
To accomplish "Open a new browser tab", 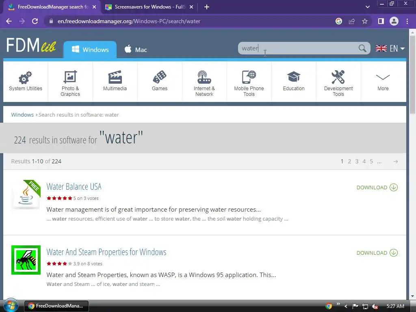I will coord(207,7).
